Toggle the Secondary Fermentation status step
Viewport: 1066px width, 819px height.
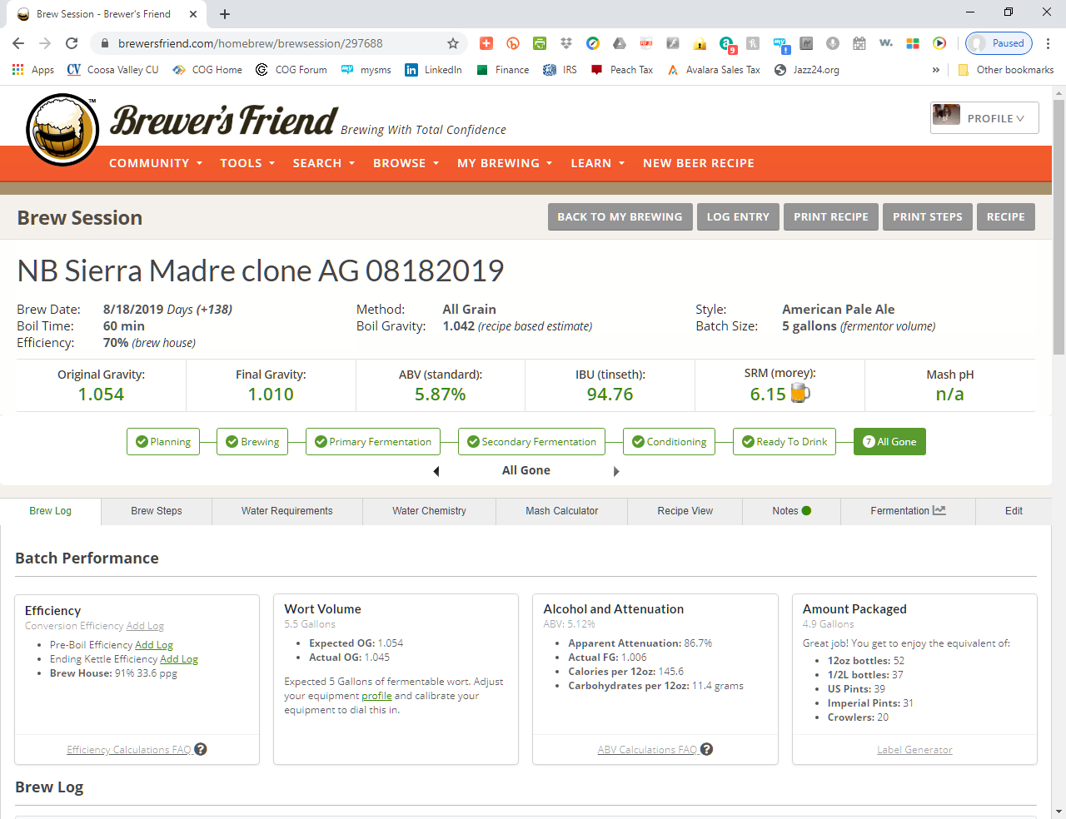tap(531, 441)
